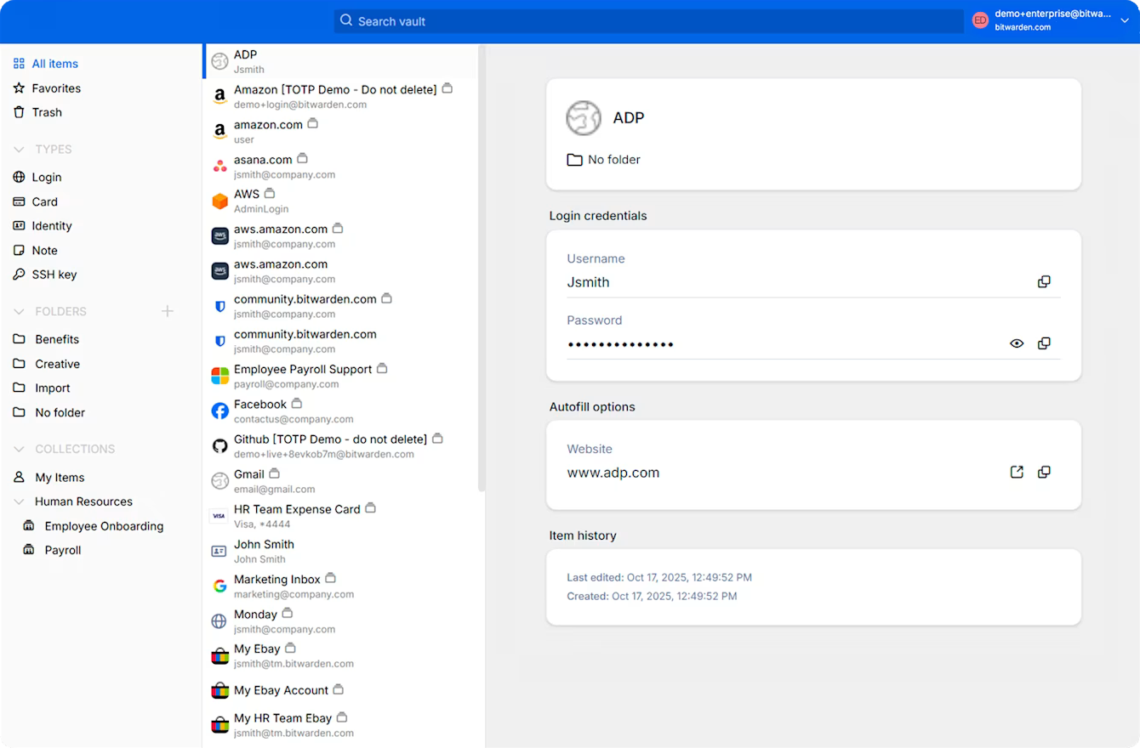Click the large ADP globe icon in details
This screenshot has height=748, width=1140.
pos(584,118)
